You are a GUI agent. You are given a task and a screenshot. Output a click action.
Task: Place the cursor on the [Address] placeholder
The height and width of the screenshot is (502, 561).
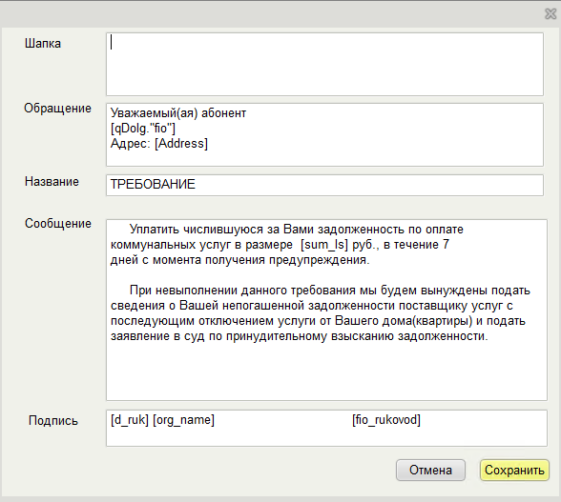181,144
